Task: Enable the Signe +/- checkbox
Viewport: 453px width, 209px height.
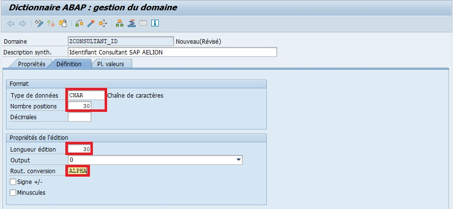Action: (x=13, y=182)
